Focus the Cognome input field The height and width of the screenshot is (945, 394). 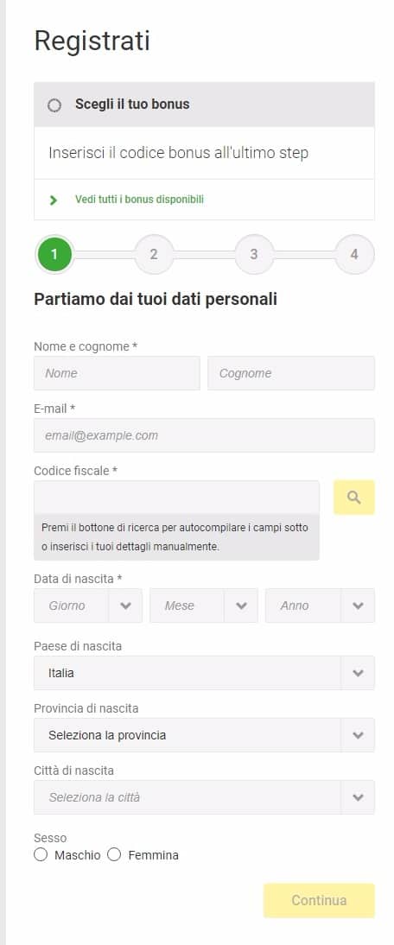291,373
